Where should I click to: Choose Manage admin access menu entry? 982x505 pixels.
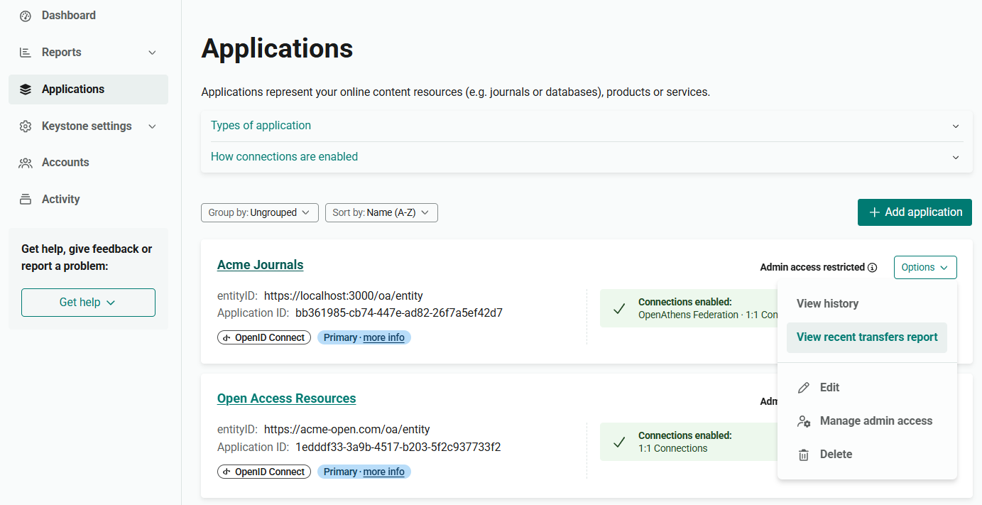(867, 421)
